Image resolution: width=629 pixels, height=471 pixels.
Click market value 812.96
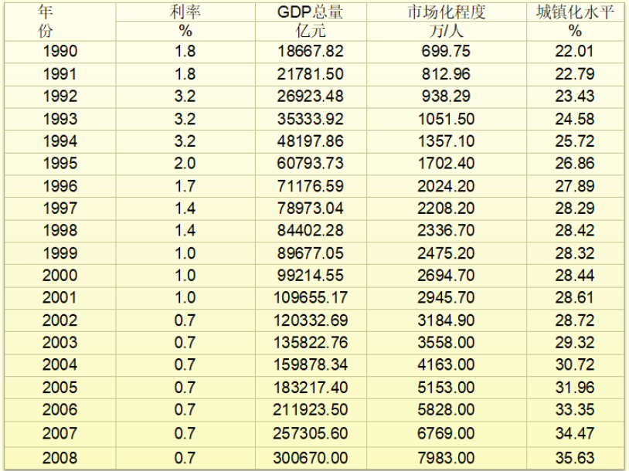[446, 74]
